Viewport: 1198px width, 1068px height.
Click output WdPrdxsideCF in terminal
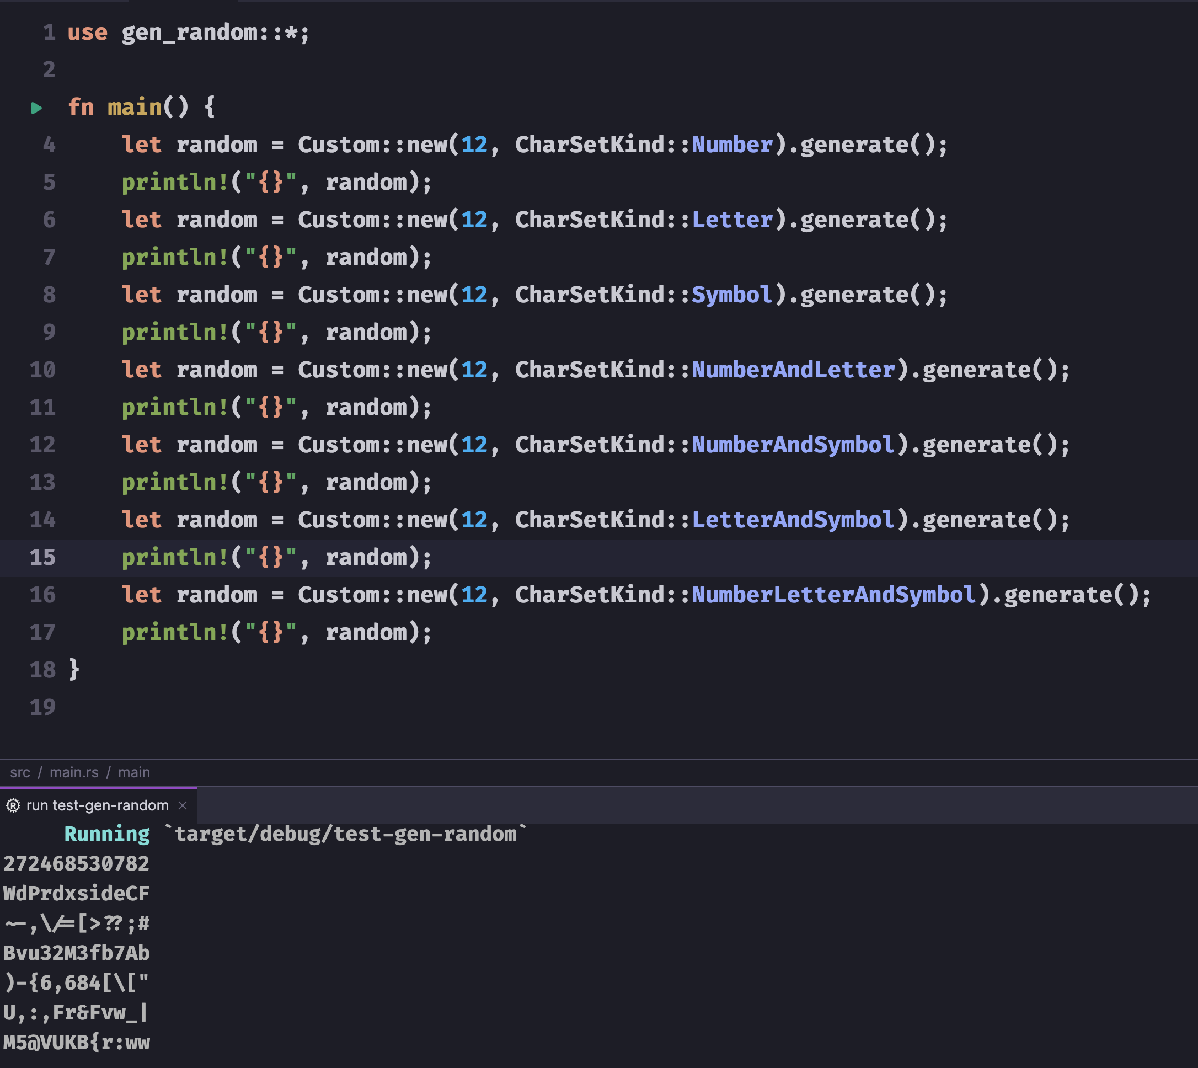(76, 894)
